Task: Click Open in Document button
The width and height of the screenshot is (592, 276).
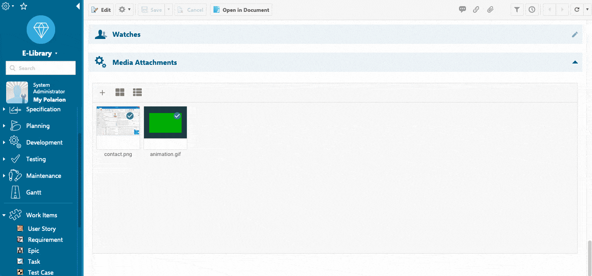Action: coord(241,10)
